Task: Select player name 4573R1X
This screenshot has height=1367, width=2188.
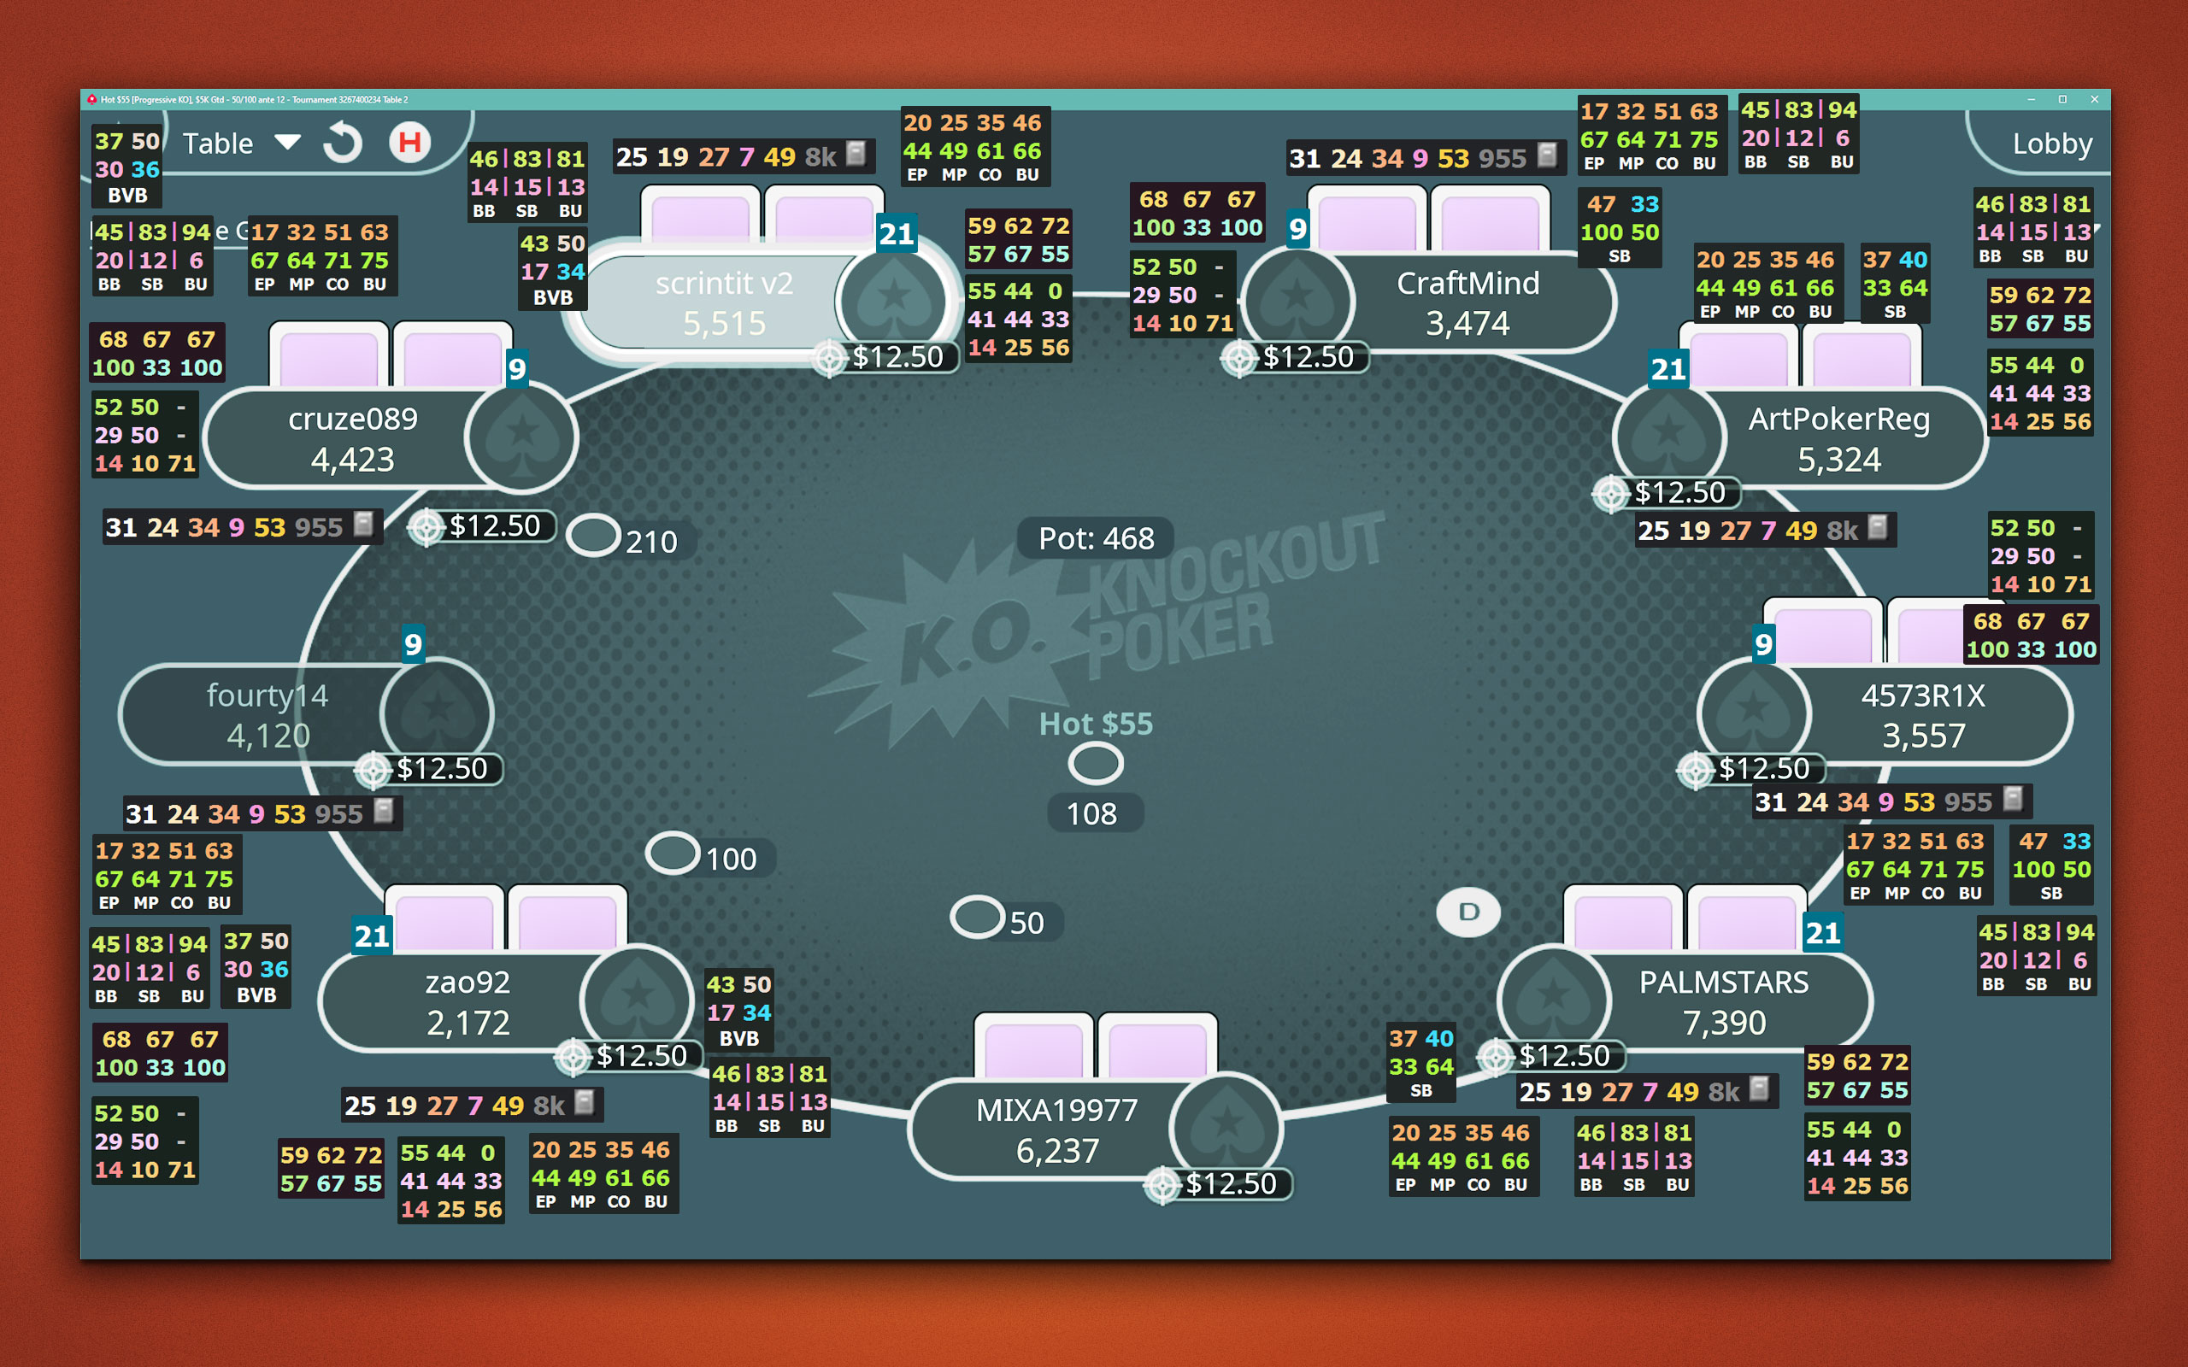Action: point(1923,695)
